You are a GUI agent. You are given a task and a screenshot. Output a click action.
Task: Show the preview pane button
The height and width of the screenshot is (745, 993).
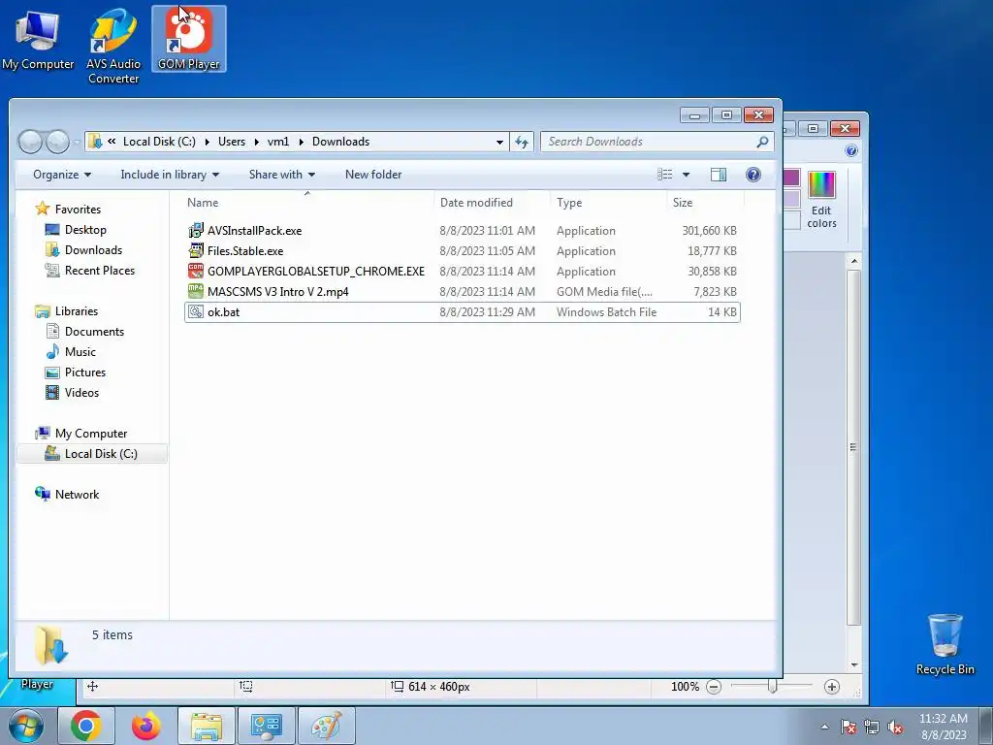coord(719,175)
